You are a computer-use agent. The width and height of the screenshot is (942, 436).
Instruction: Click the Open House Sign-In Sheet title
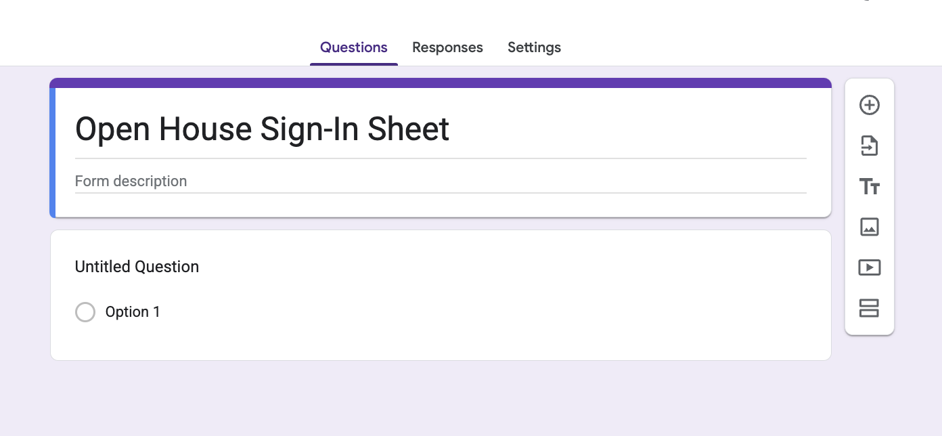click(x=263, y=129)
